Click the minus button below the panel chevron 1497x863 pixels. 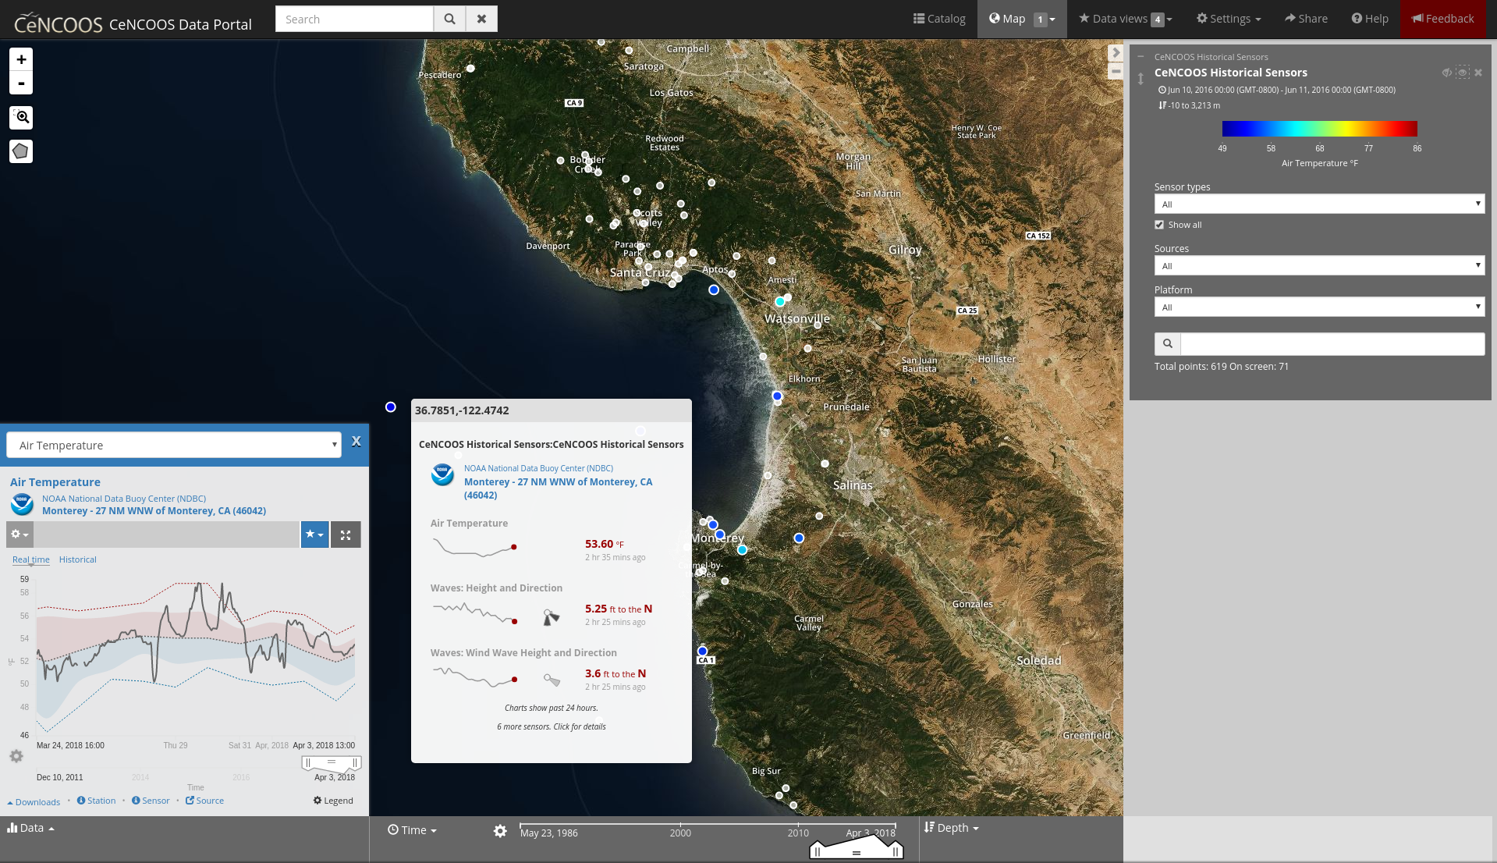[x=1116, y=71]
